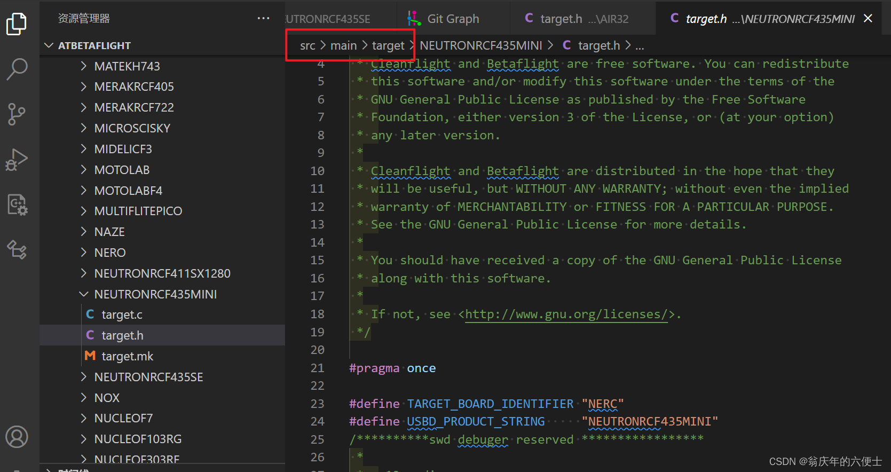Select target.h in the file tree
The width and height of the screenshot is (891, 472).
point(162,335)
